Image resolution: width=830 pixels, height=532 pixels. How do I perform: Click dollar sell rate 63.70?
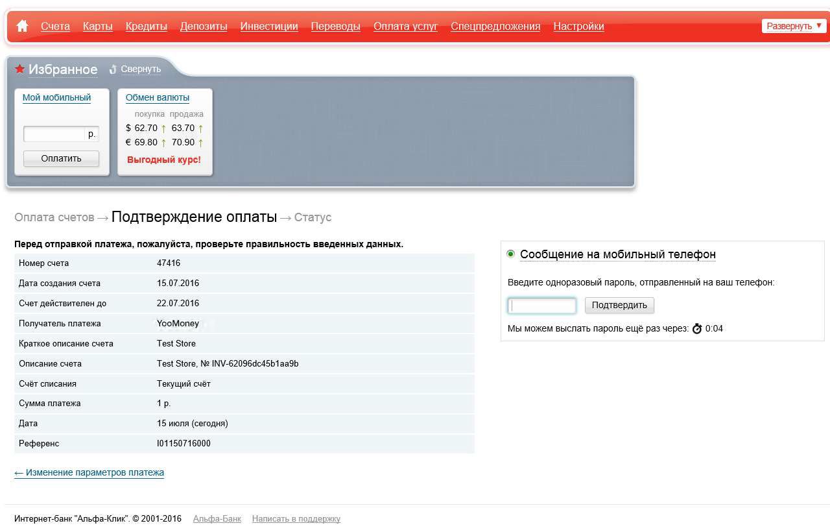184,128
